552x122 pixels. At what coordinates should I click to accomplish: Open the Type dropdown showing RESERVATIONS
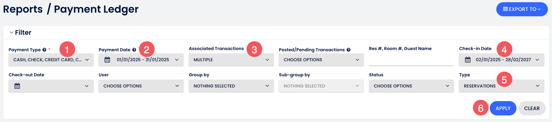pyautogui.click(x=501, y=86)
